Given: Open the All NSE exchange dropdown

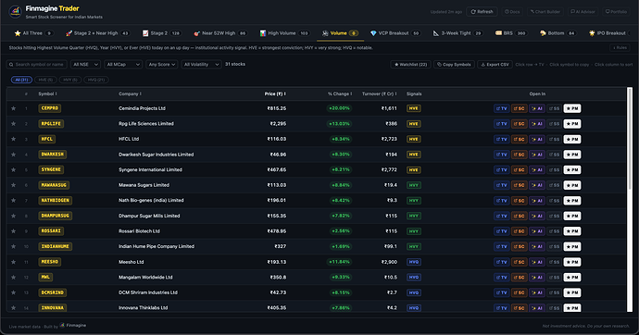Looking at the screenshot, I should tap(85, 64).
